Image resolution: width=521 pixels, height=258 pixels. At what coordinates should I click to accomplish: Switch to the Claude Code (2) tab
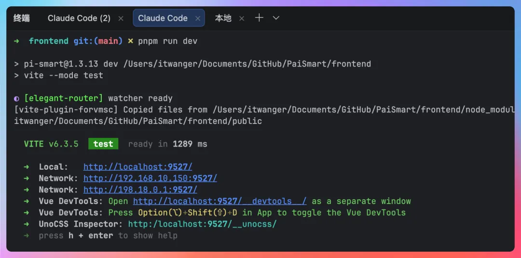point(79,18)
